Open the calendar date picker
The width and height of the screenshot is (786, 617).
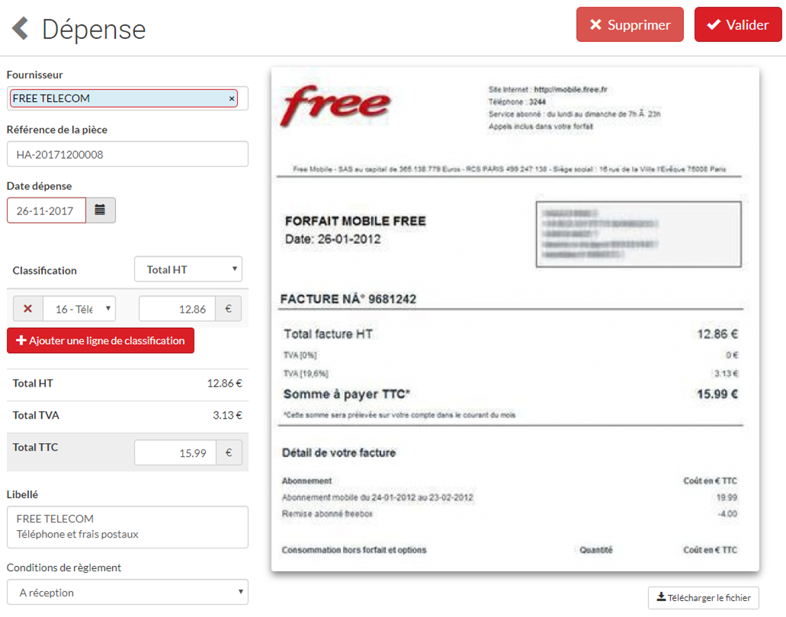click(x=101, y=210)
